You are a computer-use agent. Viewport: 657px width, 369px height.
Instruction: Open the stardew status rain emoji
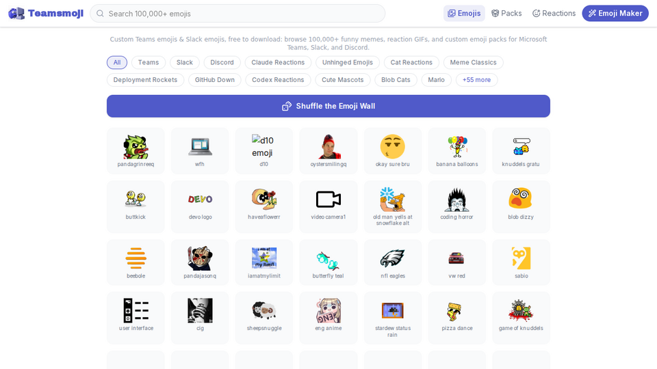[393, 318]
